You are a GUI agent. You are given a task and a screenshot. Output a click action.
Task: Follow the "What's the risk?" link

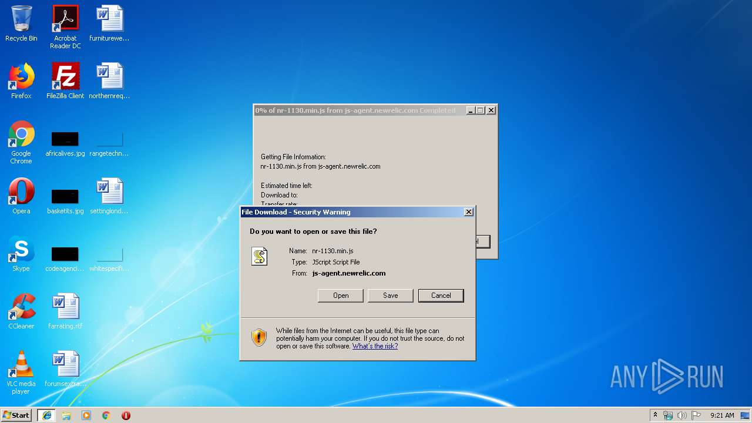[x=375, y=346]
